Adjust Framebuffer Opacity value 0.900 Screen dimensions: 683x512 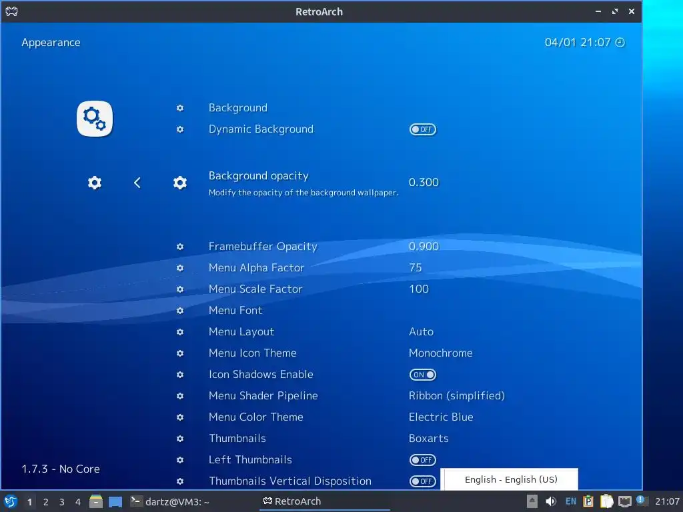tap(424, 247)
